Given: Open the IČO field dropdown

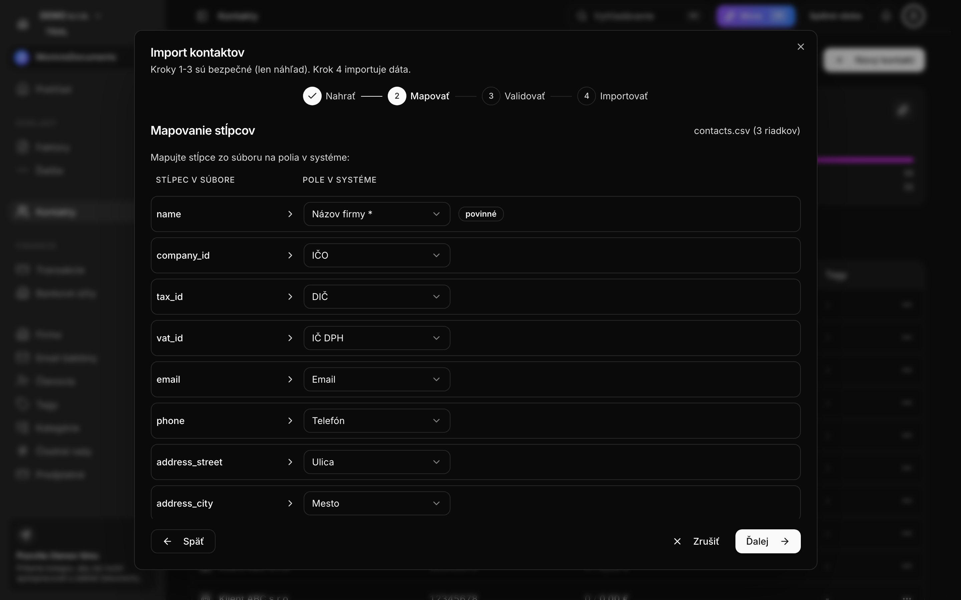Looking at the screenshot, I should 377,255.
